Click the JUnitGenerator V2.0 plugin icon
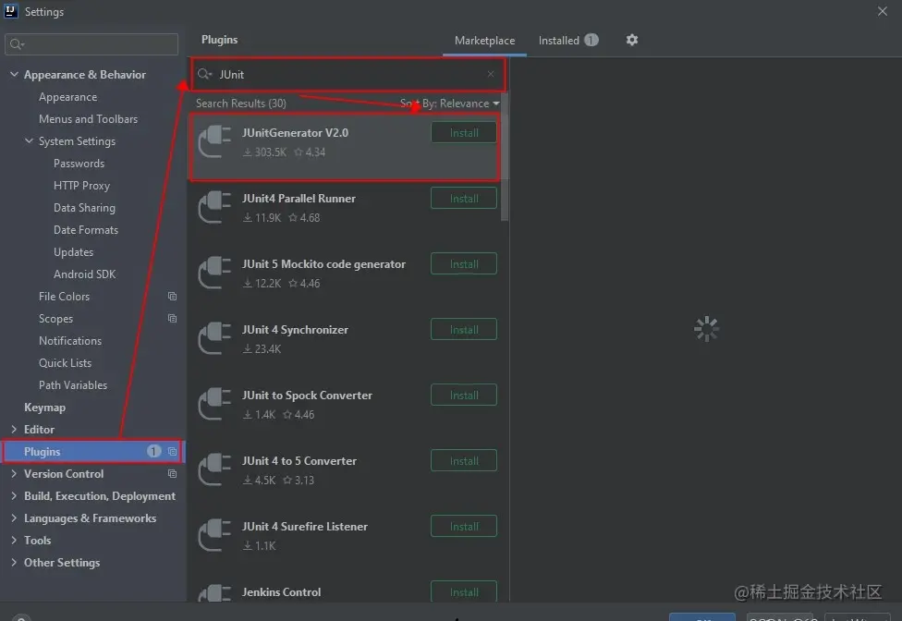Viewport: 902px width, 621px height. point(214,141)
